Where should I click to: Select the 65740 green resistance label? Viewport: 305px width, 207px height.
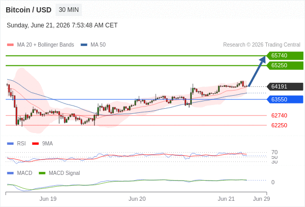click(285, 55)
